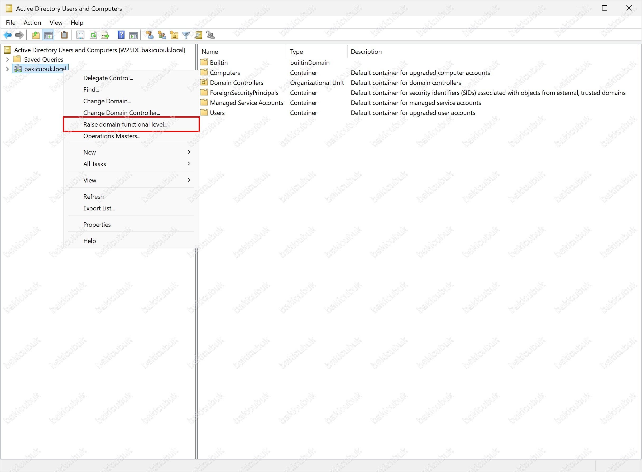The width and height of the screenshot is (642, 472).
Task: Select the Builtin row name
Action: (x=219, y=62)
